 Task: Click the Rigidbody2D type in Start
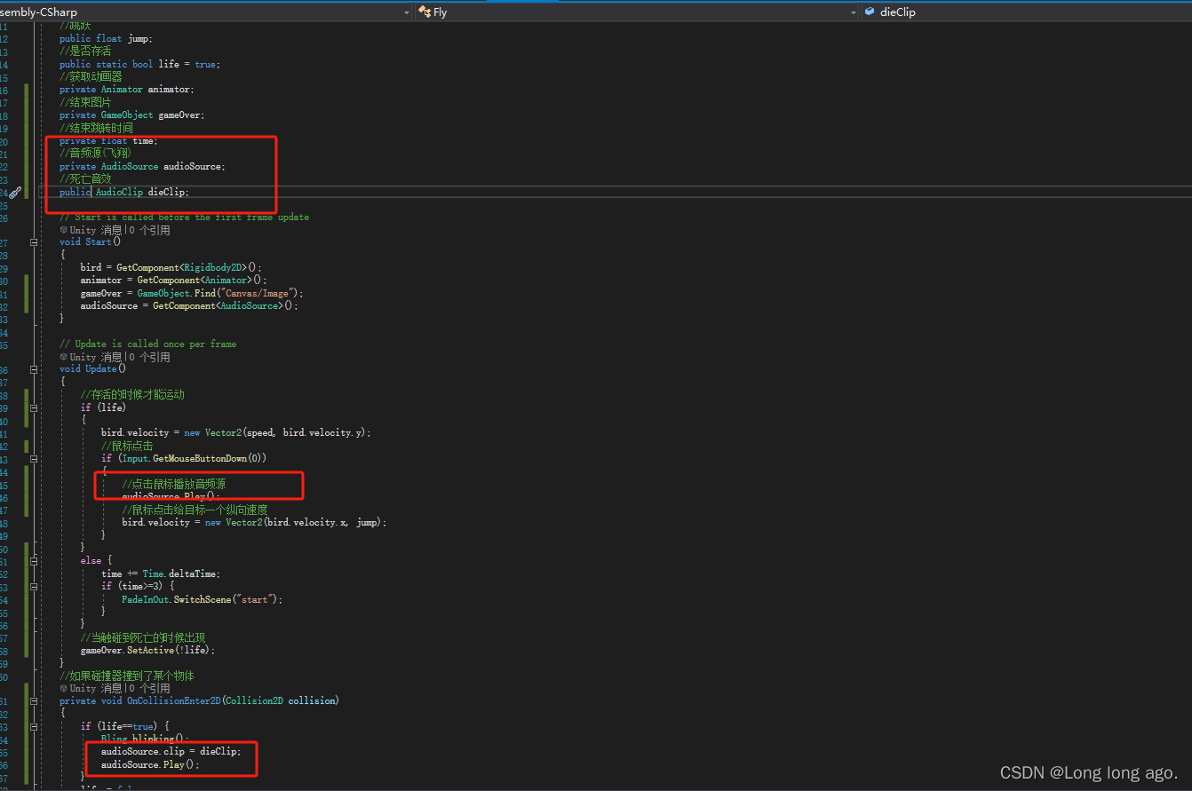tap(215, 267)
